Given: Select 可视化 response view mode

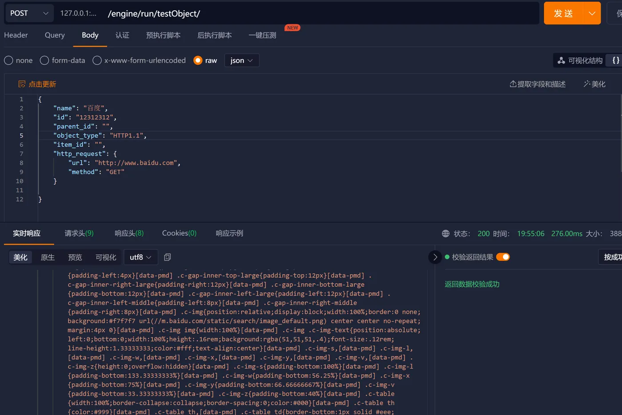Looking at the screenshot, I should (106, 257).
